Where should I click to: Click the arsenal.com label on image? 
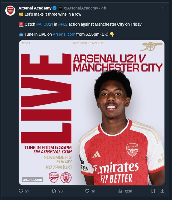(x=33, y=180)
